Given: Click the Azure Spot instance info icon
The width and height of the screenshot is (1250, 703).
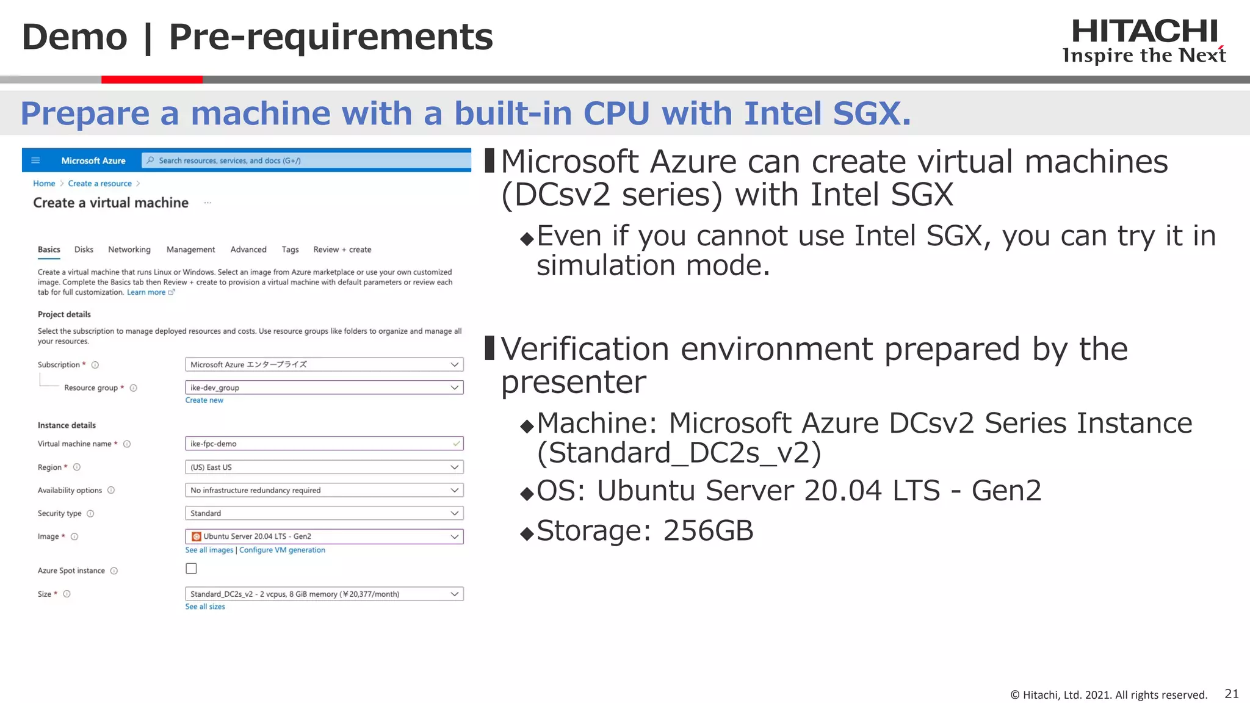Looking at the screenshot, I should coord(114,571).
